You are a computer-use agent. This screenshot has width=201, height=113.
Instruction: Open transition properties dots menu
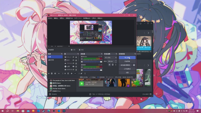(116, 65)
